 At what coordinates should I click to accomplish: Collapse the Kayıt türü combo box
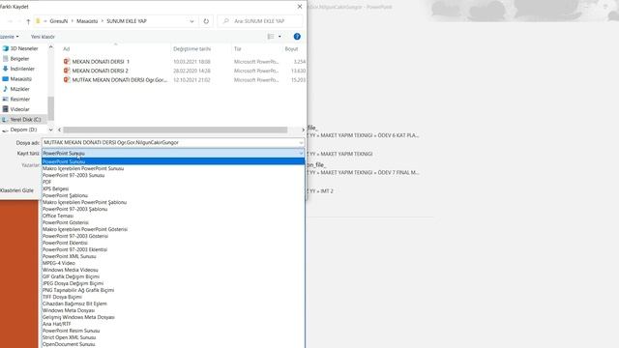301,153
